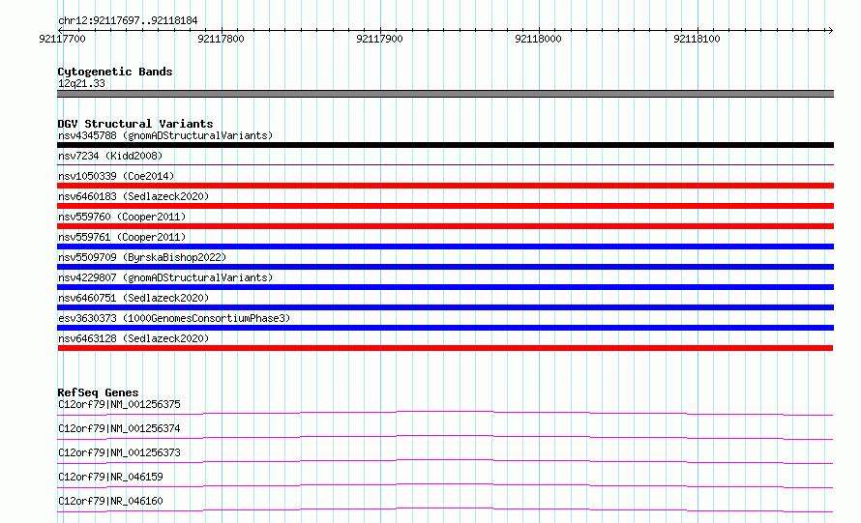Select the black nsv4345788 variant bar
Image resolution: width=861 pixels, height=523 pixels.
(x=445, y=145)
